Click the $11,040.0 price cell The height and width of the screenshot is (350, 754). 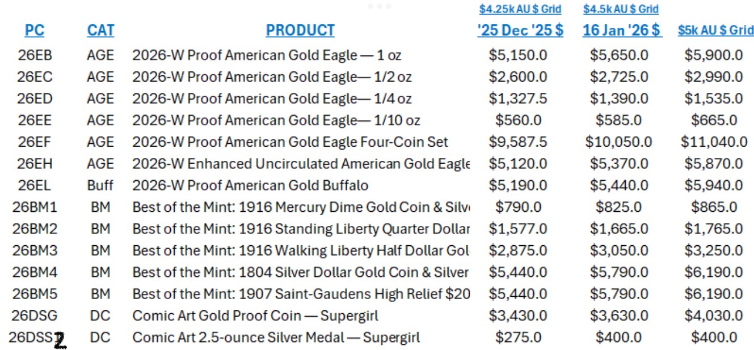coord(714,142)
